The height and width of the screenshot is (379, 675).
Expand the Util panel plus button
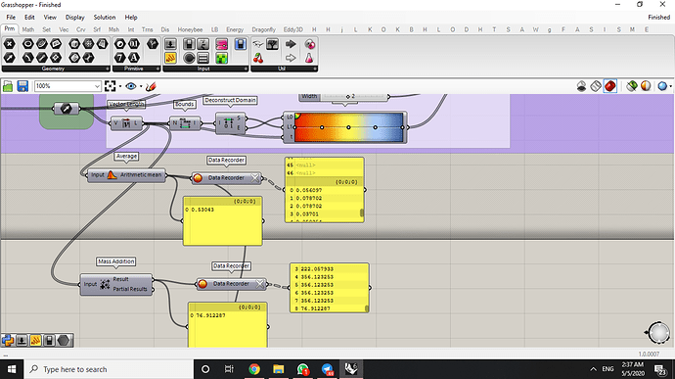315,69
